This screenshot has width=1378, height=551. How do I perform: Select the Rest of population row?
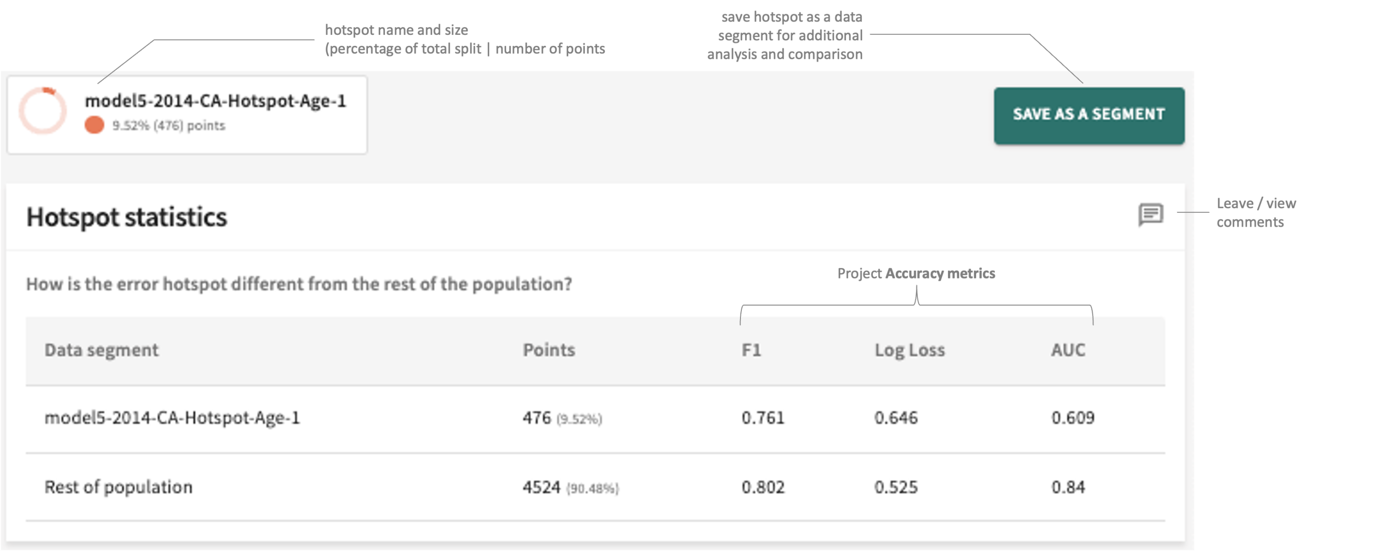[x=118, y=487]
